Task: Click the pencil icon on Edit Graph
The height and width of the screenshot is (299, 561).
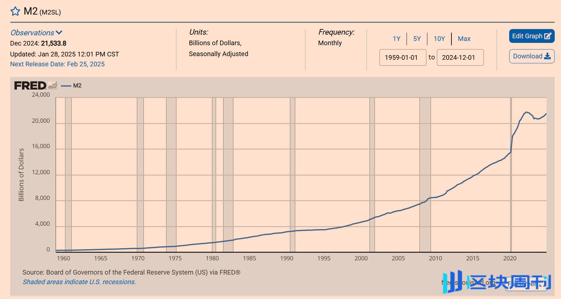Action: [x=547, y=36]
